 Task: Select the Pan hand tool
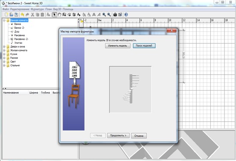click(x=60, y=15)
